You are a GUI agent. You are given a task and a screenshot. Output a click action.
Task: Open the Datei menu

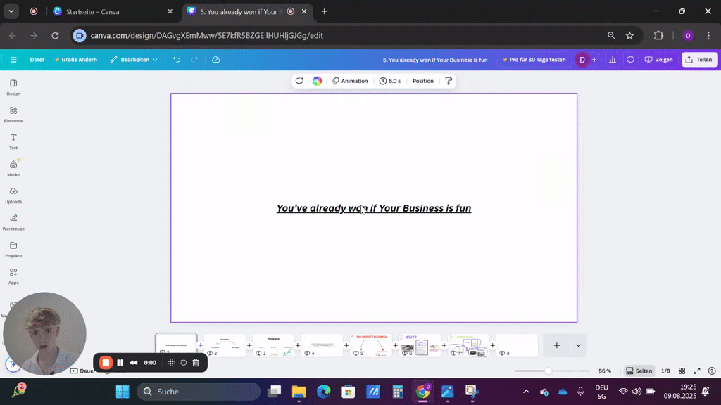coord(36,60)
